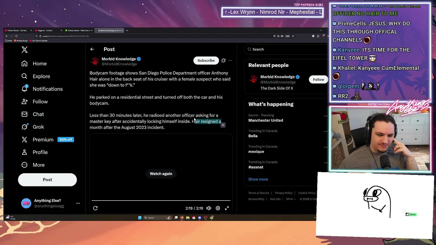436x245 pixels.
Task: Open a new browser tab
Action: tap(127, 31)
